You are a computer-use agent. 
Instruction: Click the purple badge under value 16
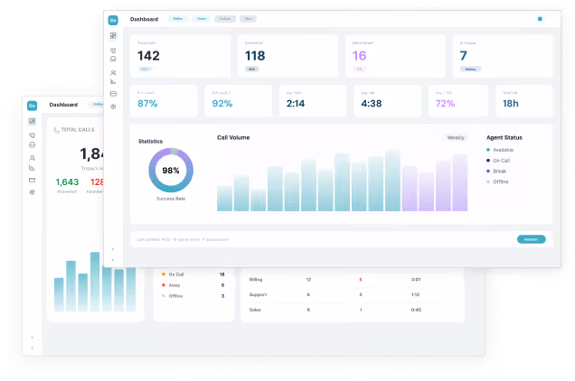click(x=359, y=69)
